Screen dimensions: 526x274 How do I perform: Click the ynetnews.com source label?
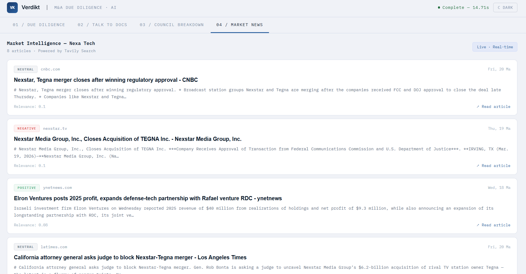[57, 188]
